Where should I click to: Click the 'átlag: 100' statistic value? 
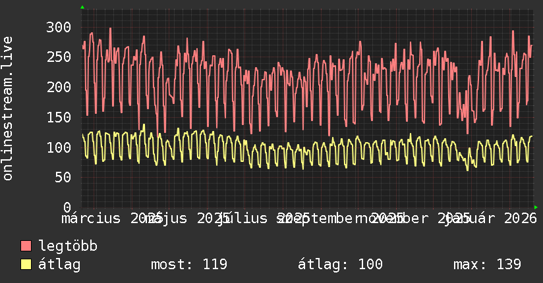(340, 265)
